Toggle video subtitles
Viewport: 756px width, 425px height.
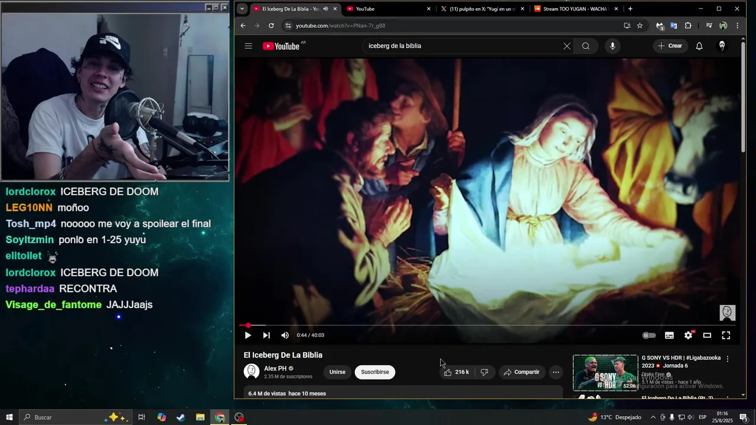click(x=669, y=335)
